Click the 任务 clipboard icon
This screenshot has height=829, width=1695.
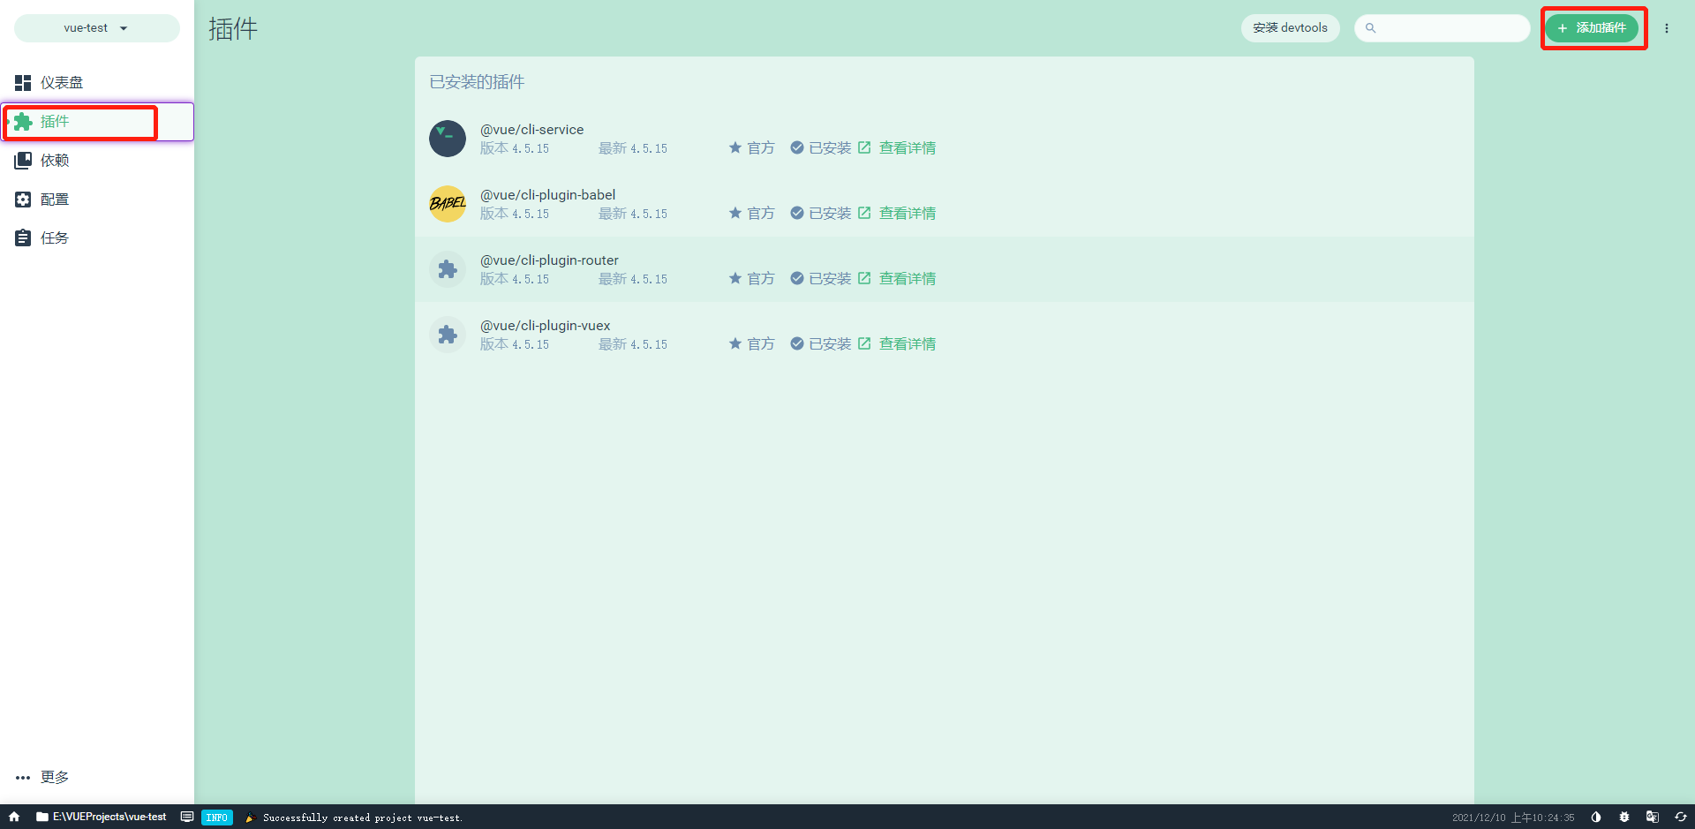(x=23, y=238)
